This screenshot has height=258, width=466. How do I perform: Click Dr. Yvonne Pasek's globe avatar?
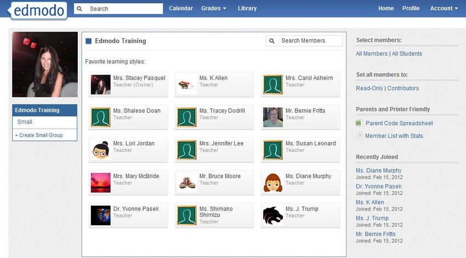pyautogui.click(x=100, y=216)
